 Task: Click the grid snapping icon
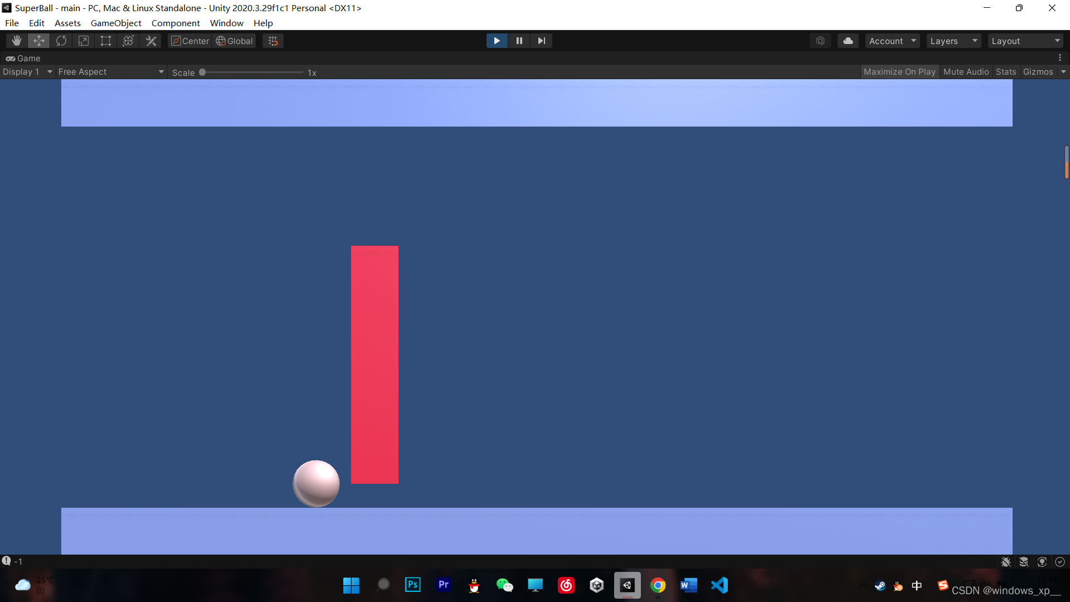(273, 41)
